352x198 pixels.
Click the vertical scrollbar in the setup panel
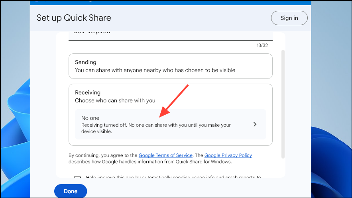pyautogui.click(x=283, y=104)
